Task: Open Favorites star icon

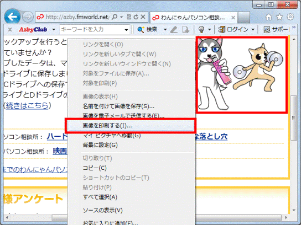Action: pyautogui.click(x=279, y=17)
